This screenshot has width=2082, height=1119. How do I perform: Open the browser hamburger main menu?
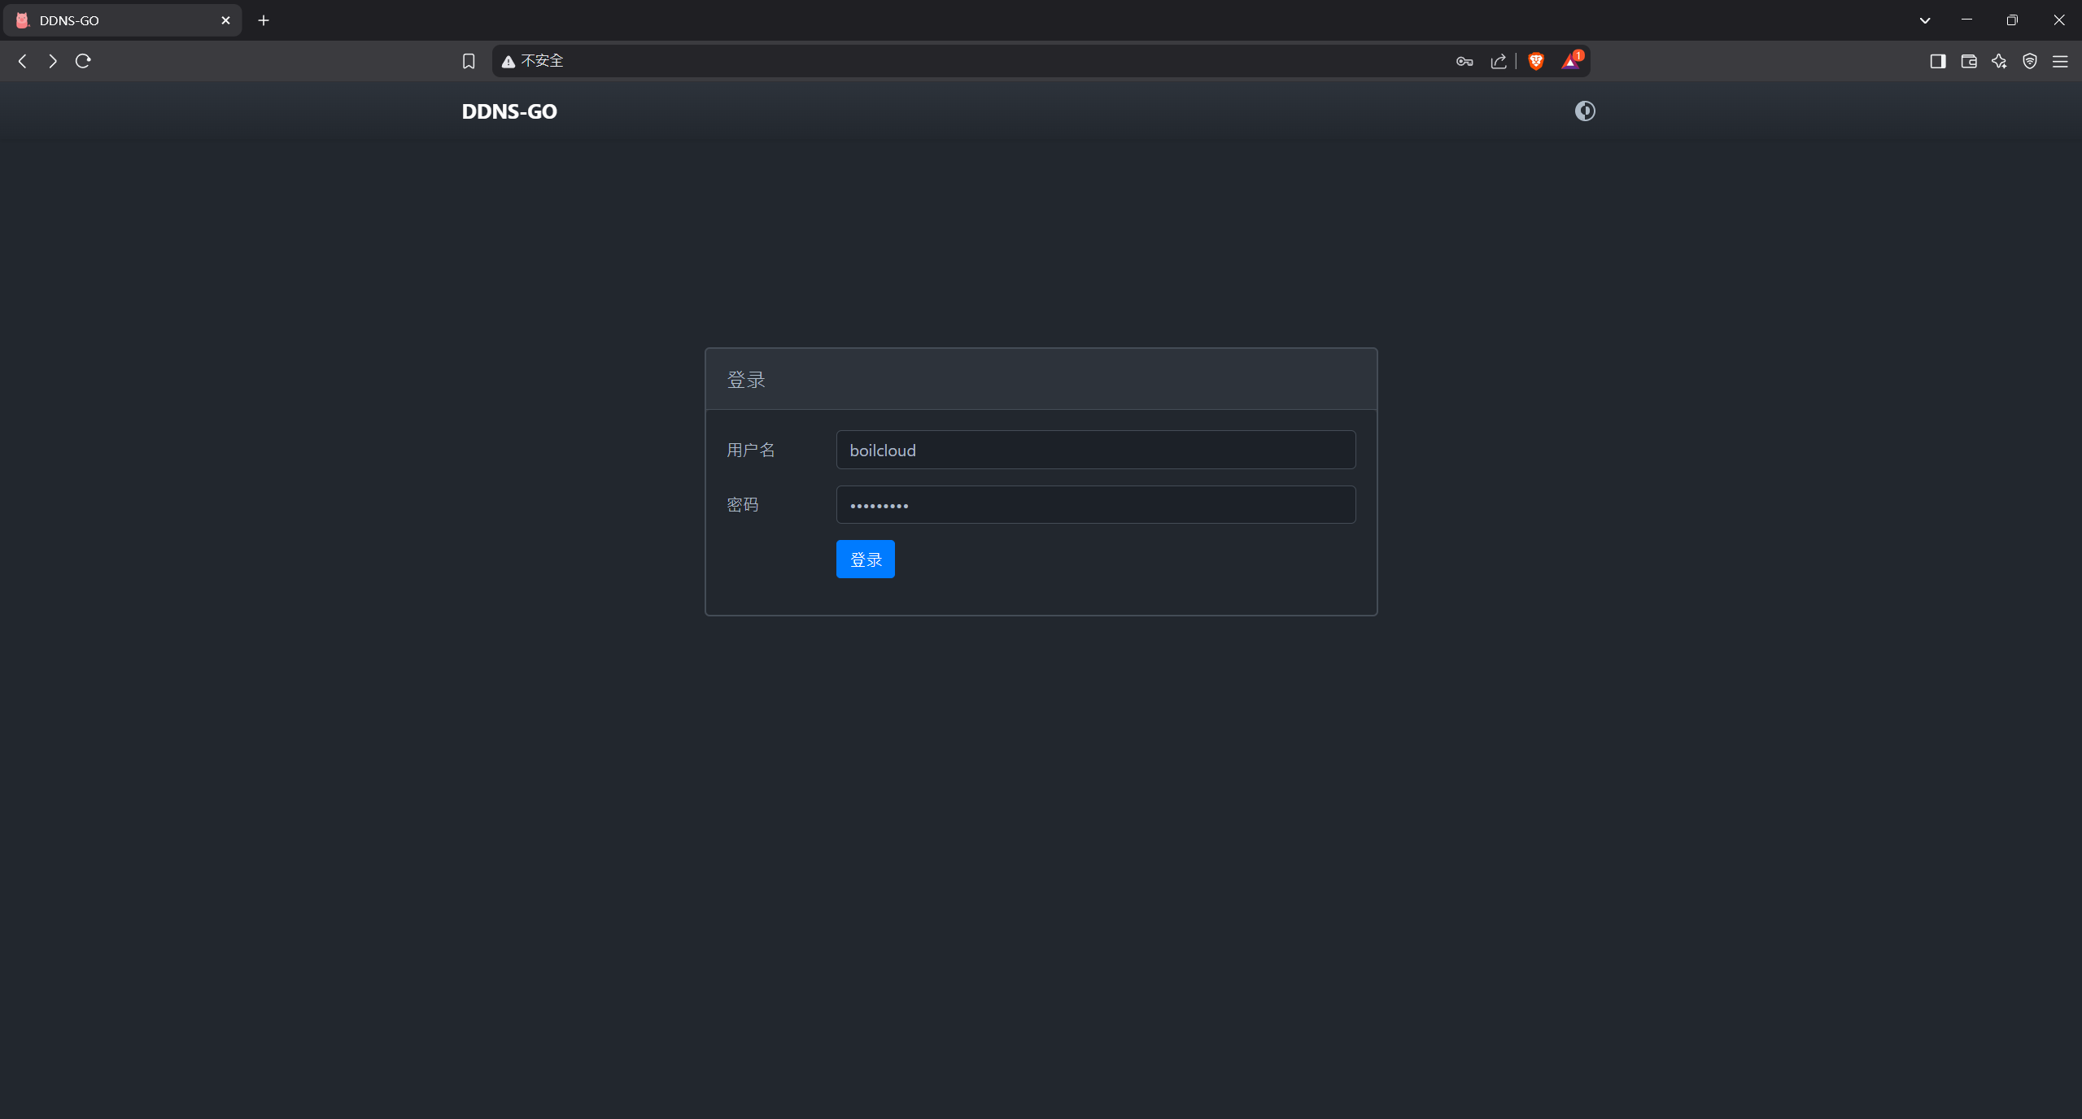tap(2060, 61)
